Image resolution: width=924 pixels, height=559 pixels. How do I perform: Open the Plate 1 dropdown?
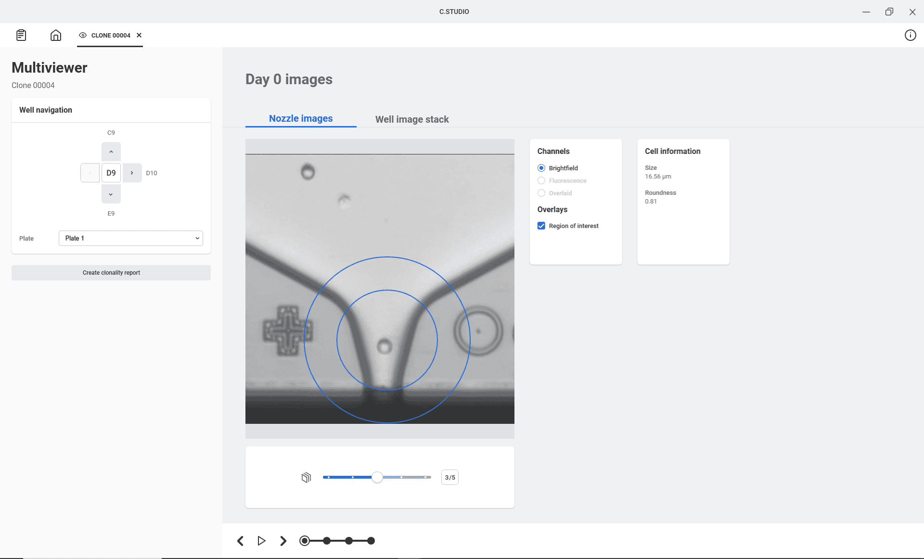coord(130,238)
